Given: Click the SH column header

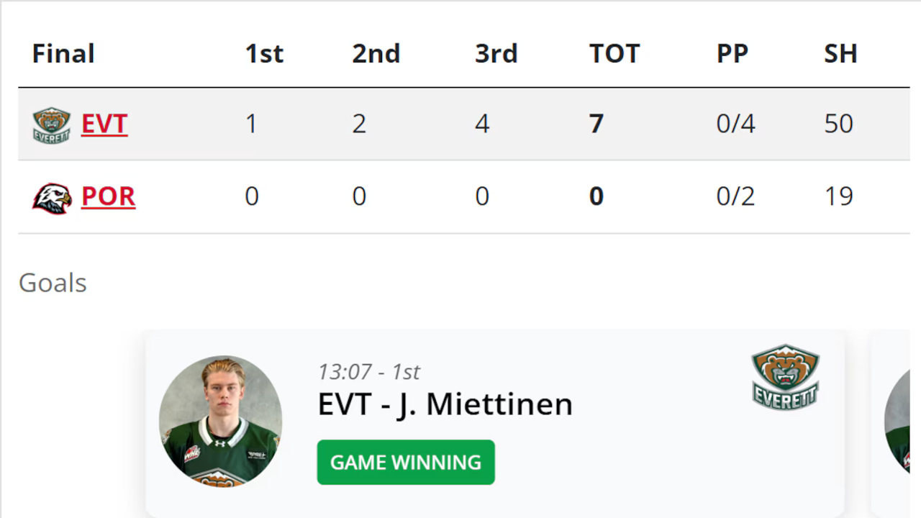Looking at the screenshot, I should click(x=840, y=54).
